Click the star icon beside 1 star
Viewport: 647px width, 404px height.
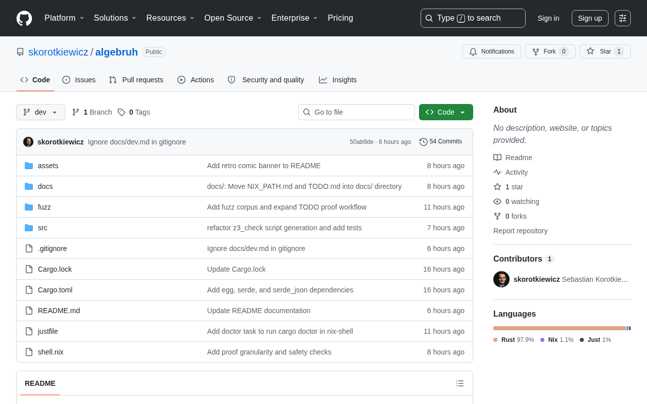497,187
